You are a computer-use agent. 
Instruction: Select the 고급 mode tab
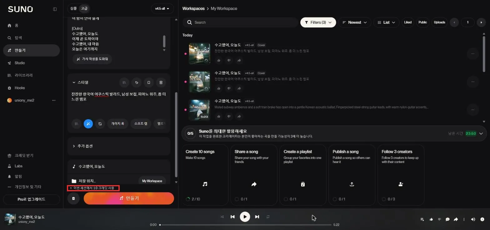tap(84, 8)
